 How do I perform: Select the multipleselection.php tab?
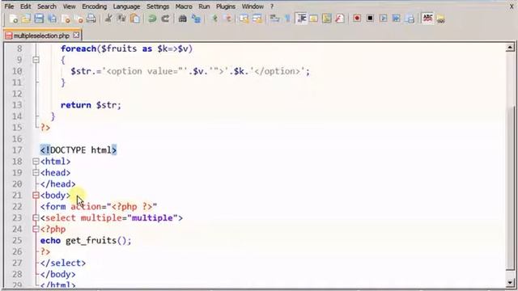tap(41, 36)
